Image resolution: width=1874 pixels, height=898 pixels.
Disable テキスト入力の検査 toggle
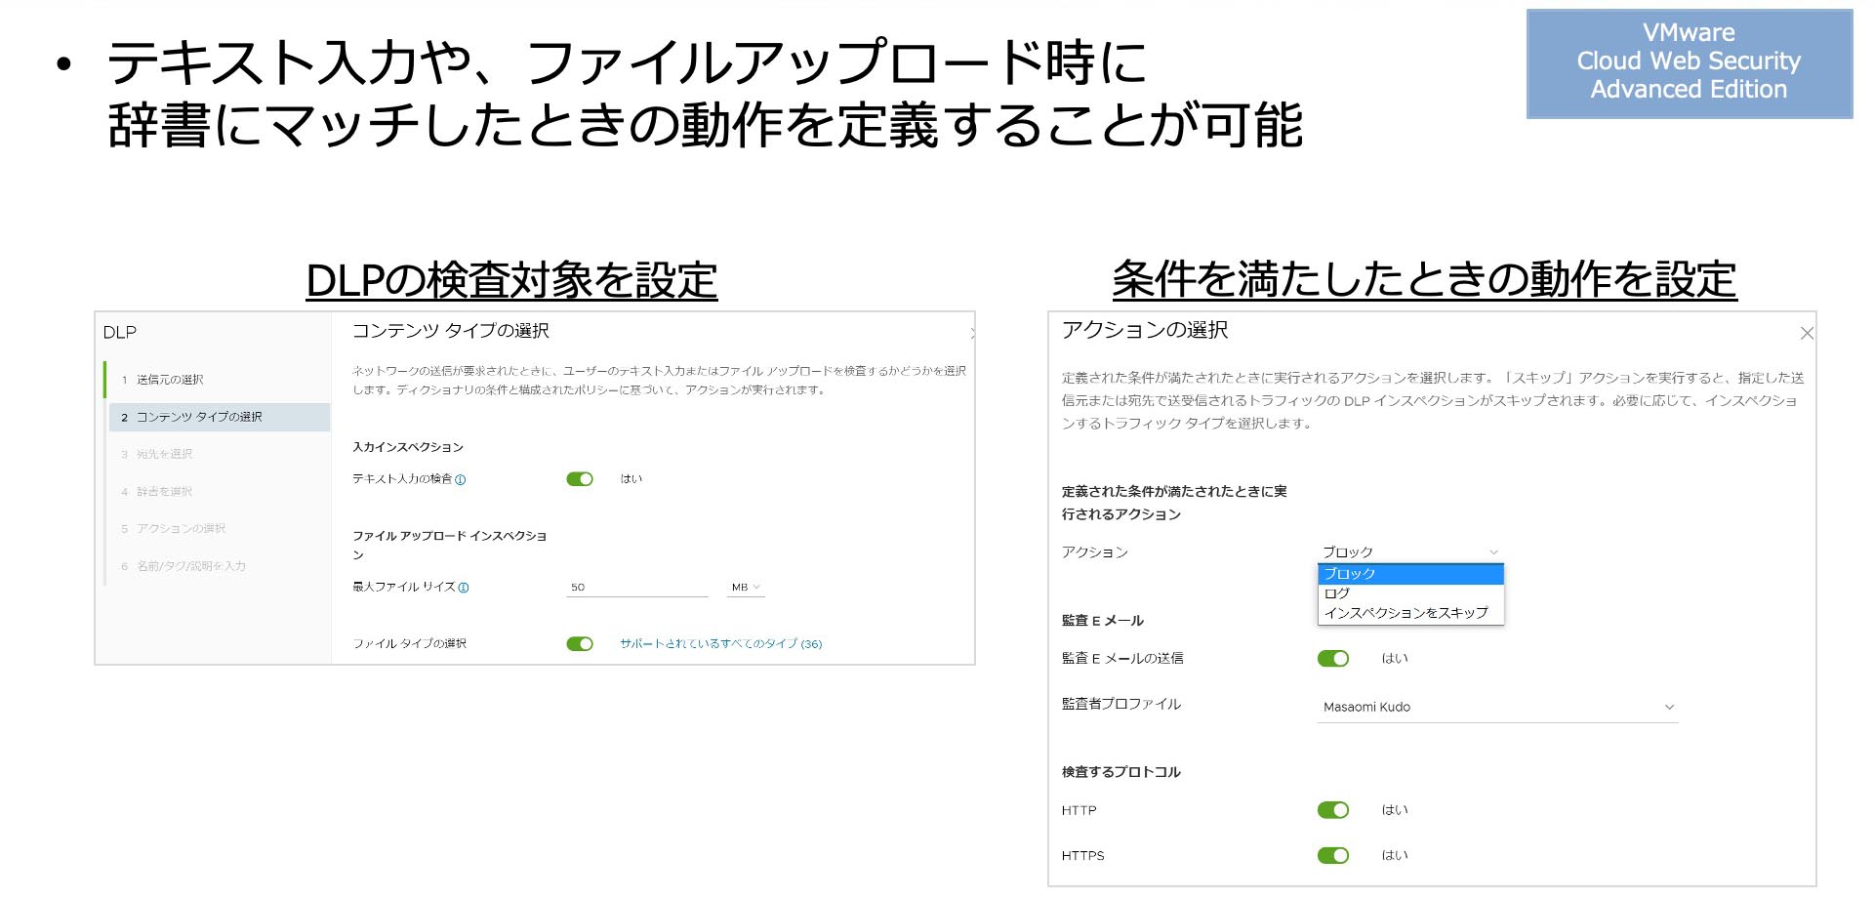coord(580,479)
